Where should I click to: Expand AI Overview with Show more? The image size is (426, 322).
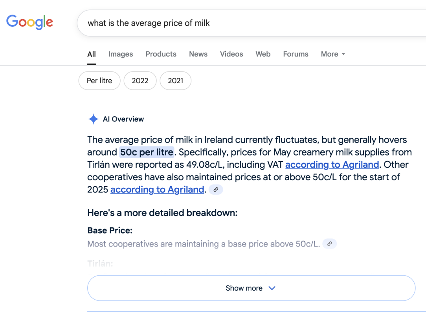tap(244, 288)
